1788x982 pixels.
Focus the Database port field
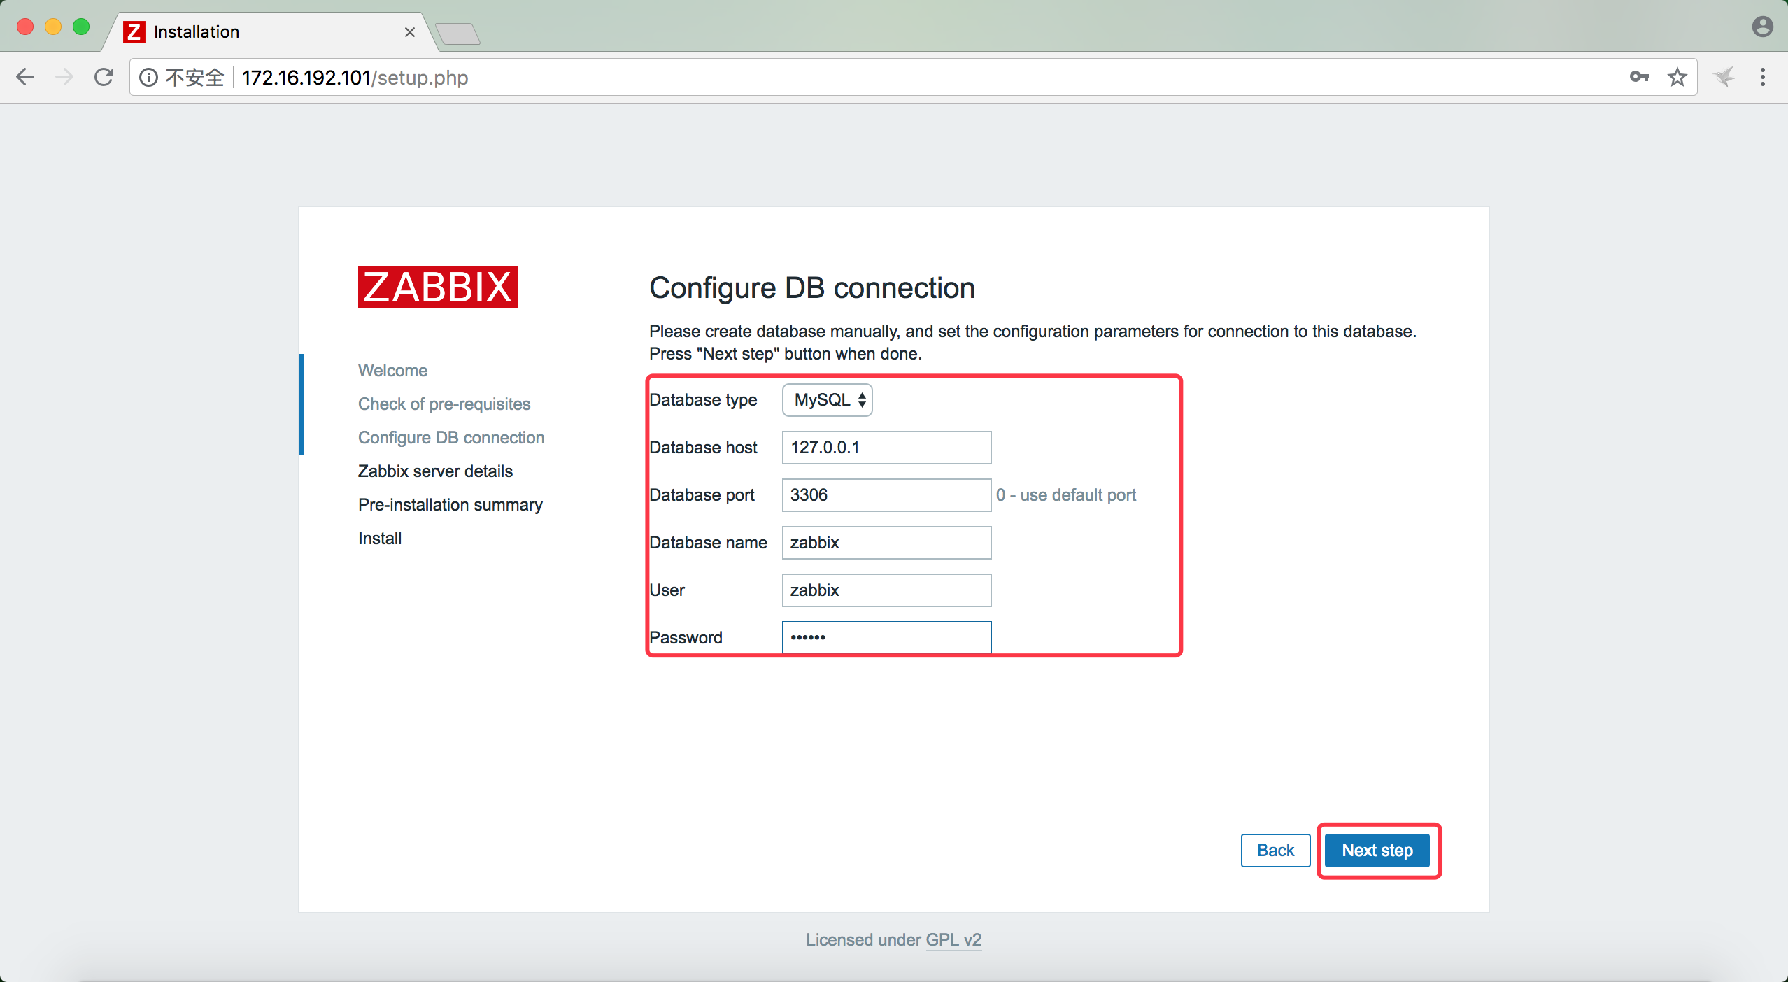(x=886, y=495)
